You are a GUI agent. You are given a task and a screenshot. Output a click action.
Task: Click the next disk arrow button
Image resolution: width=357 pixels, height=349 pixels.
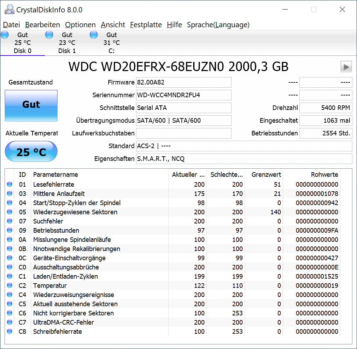click(346, 67)
